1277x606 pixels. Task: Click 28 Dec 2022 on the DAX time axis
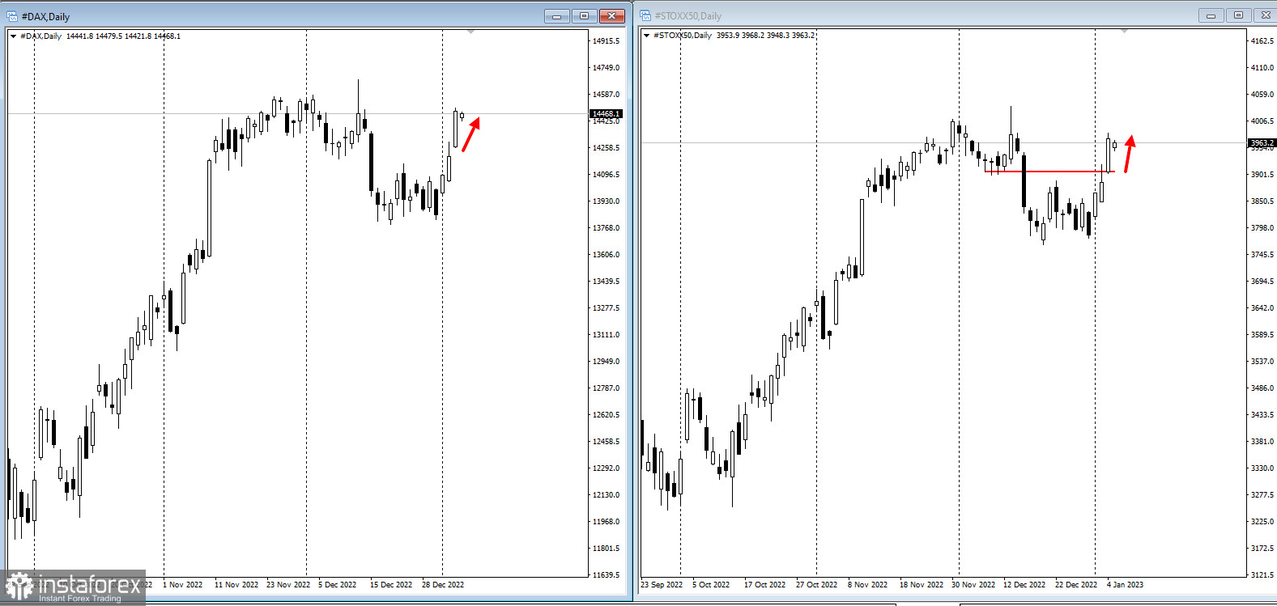coord(443,585)
